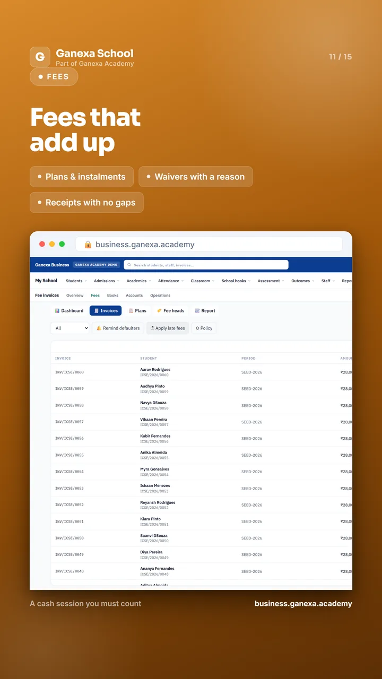This screenshot has width=382, height=679.
Task: Click invoice INV/ICSE/0060
Action: pyautogui.click(x=70, y=372)
